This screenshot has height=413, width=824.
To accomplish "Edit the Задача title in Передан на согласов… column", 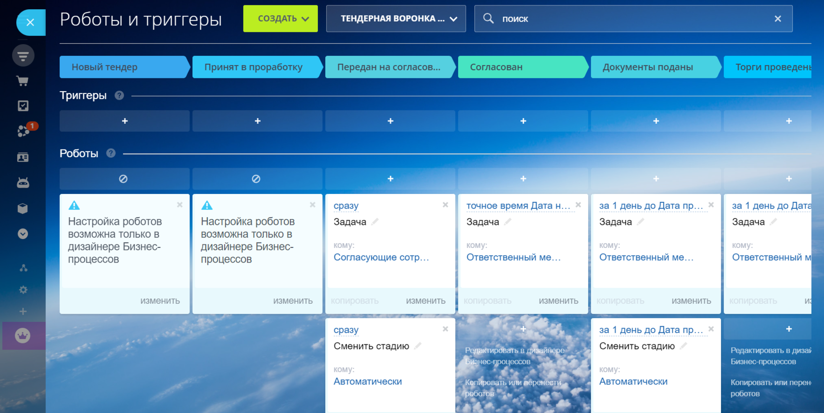I will (x=375, y=222).
